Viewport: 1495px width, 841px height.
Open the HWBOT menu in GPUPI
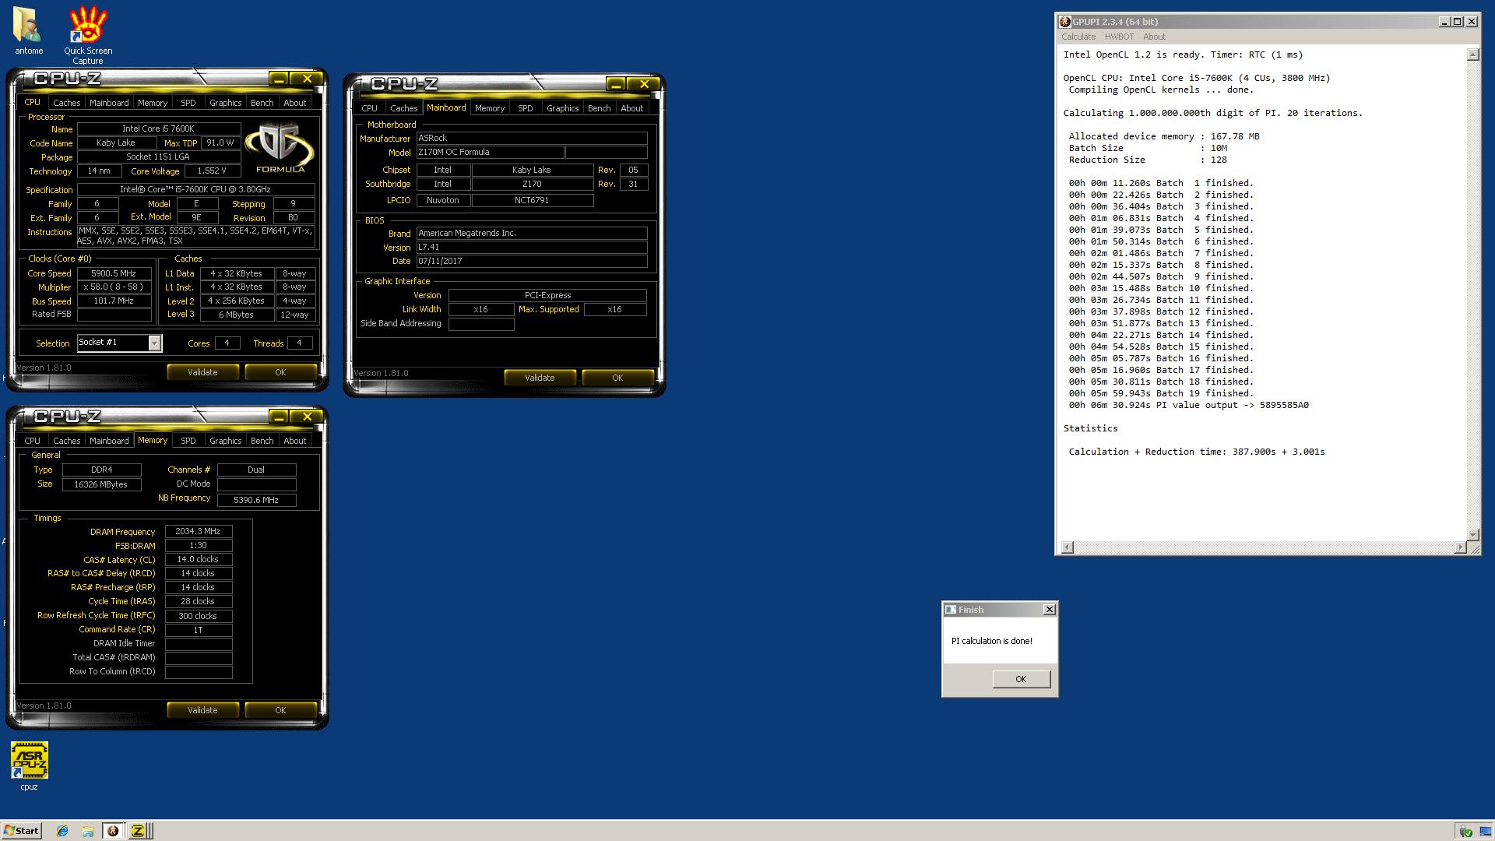tap(1119, 37)
